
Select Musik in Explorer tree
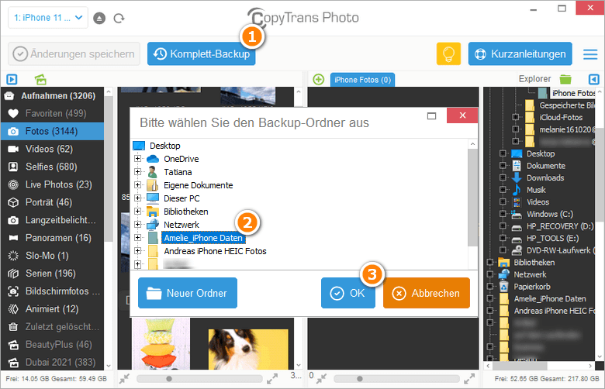click(536, 190)
